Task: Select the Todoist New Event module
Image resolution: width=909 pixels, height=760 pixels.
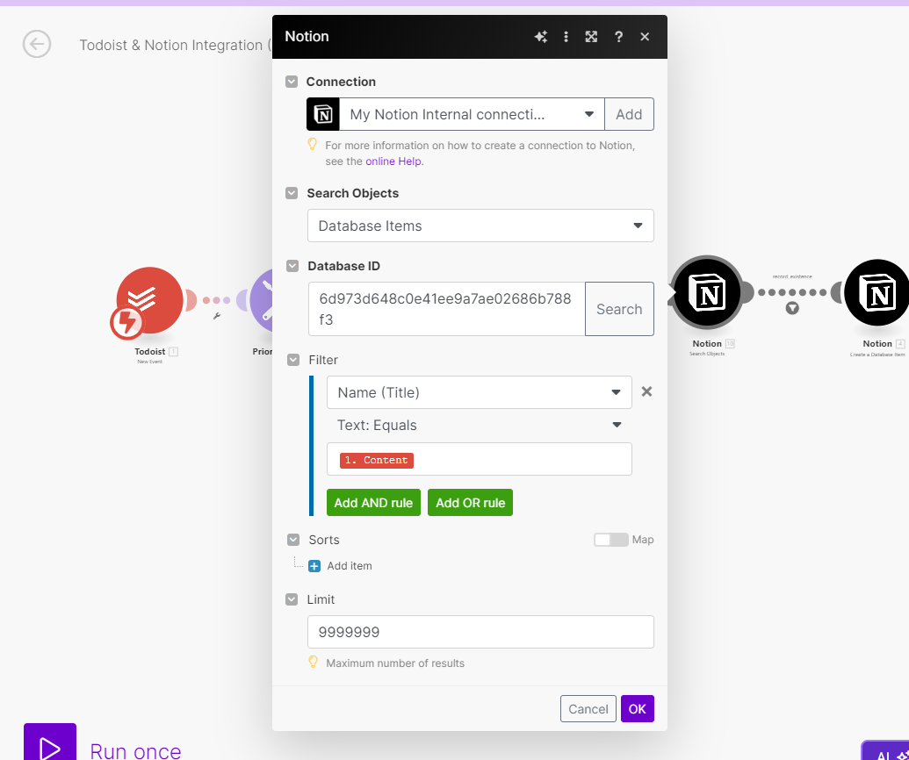Action: [150, 300]
